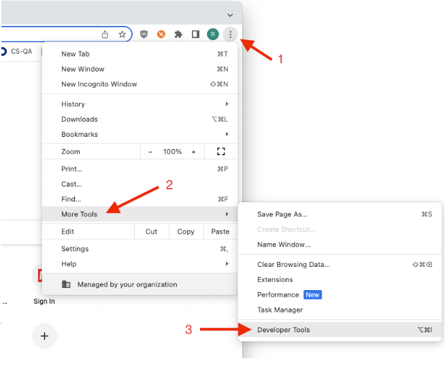Viewport: 445px width, 367px height.
Task: Open the Extensions puzzle piece icon
Action: coord(178,34)
